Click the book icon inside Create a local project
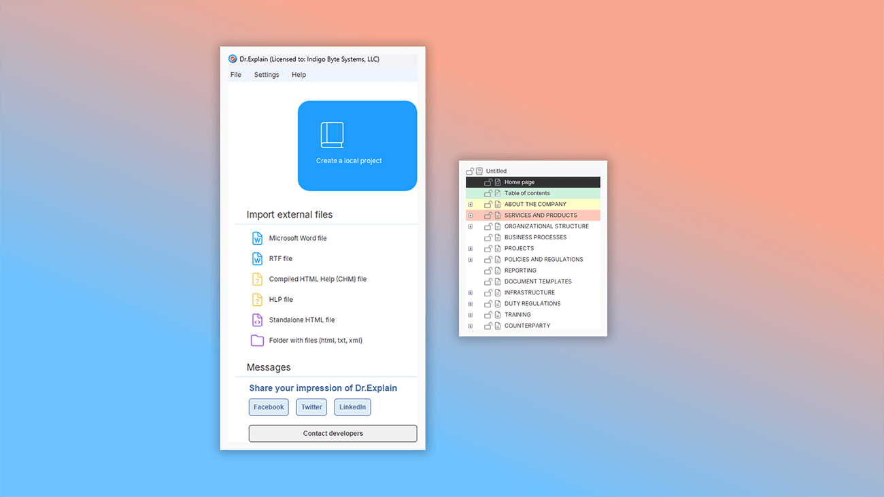Viewport: 884px width, 497px height. pos(331,134)
